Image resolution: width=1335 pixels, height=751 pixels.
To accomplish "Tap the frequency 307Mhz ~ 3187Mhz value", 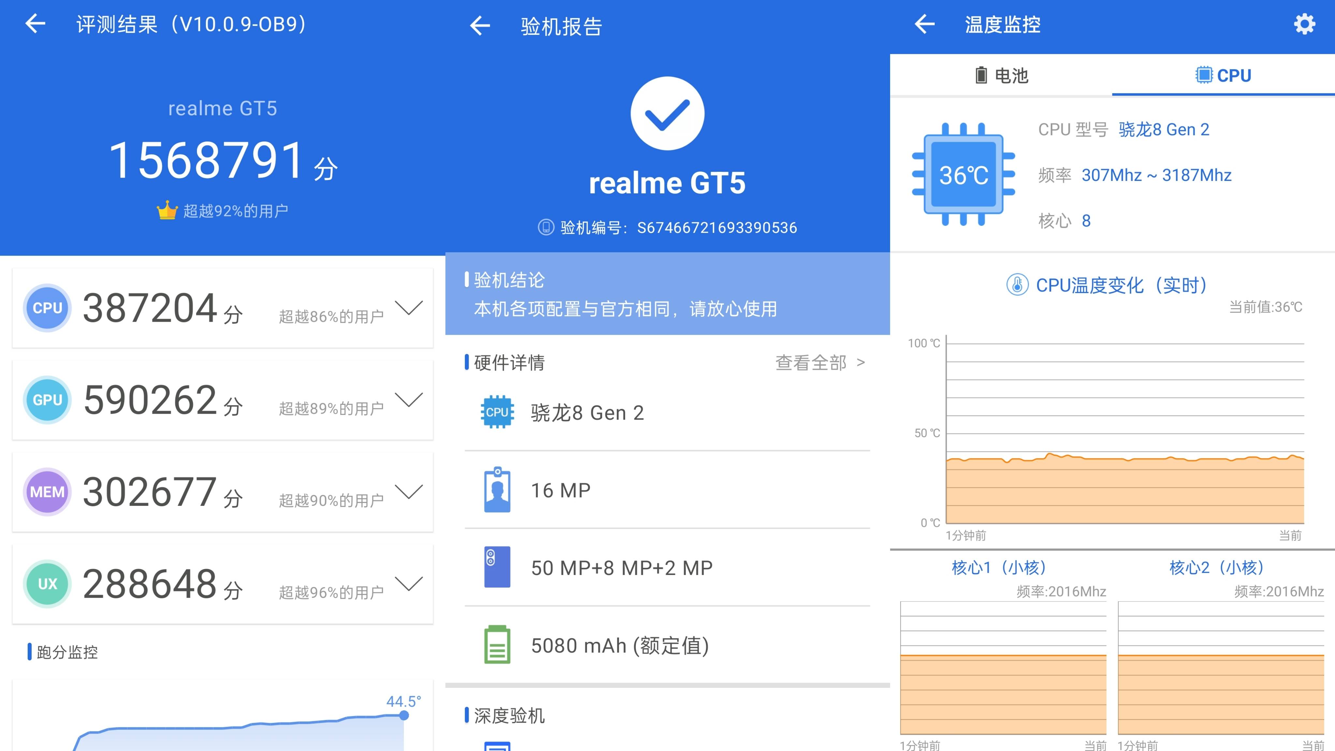I will tap(1156, 175).
